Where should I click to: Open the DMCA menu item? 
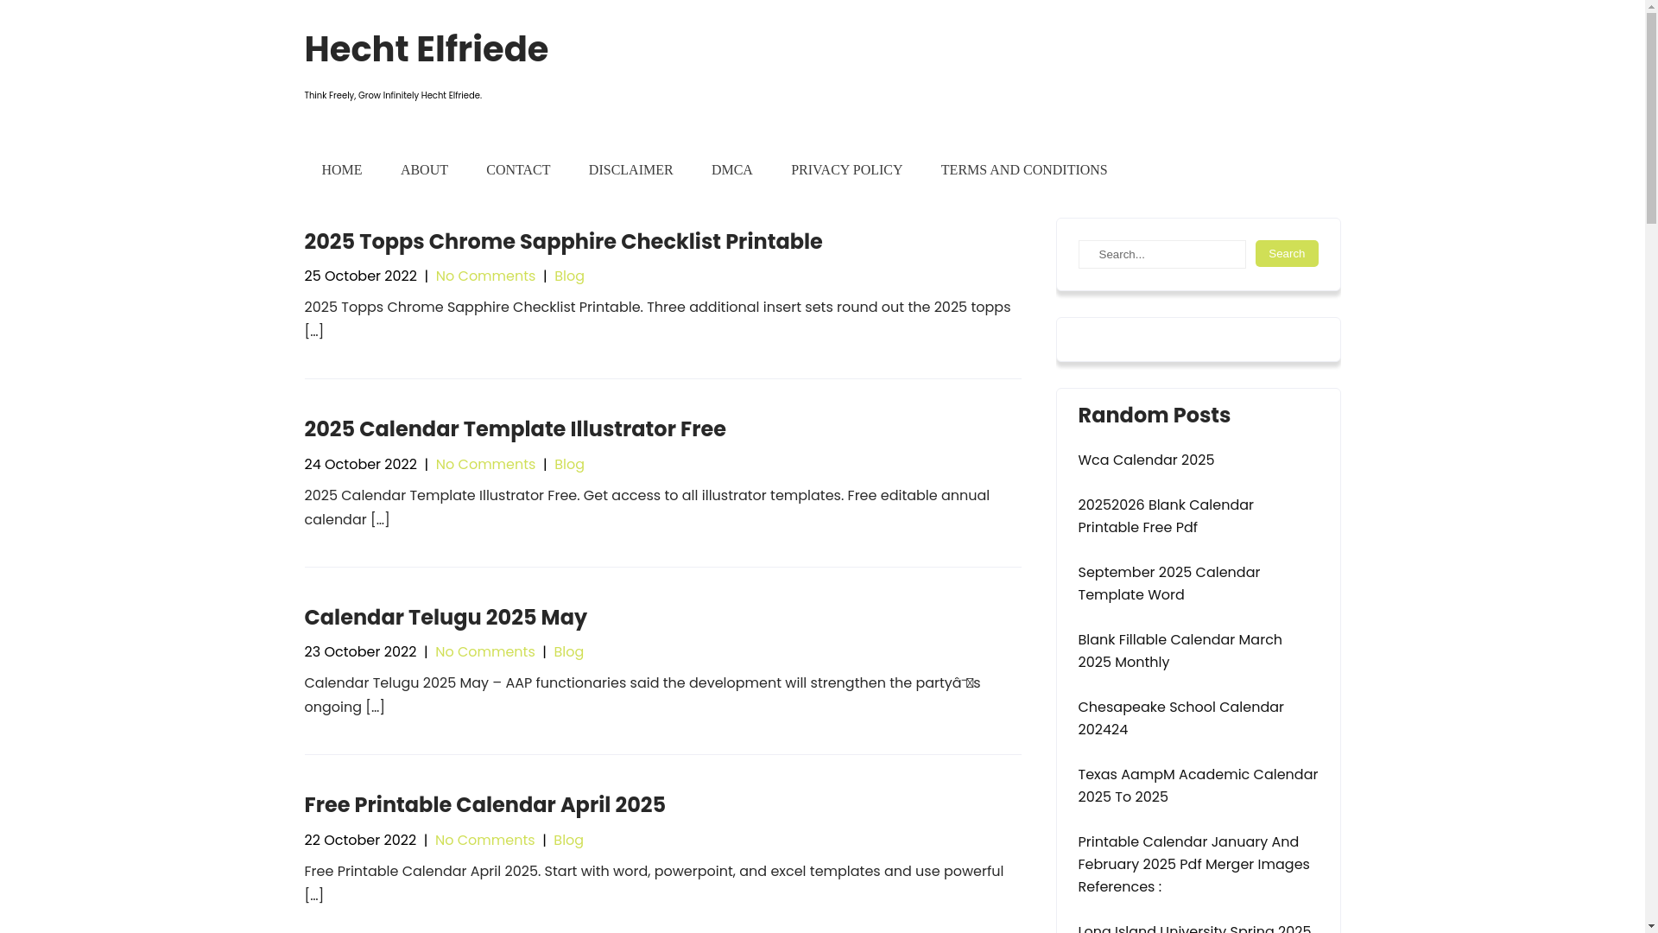tap(731, 170)
